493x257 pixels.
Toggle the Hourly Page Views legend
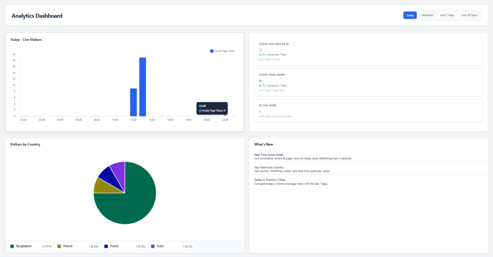pos(222,51)
